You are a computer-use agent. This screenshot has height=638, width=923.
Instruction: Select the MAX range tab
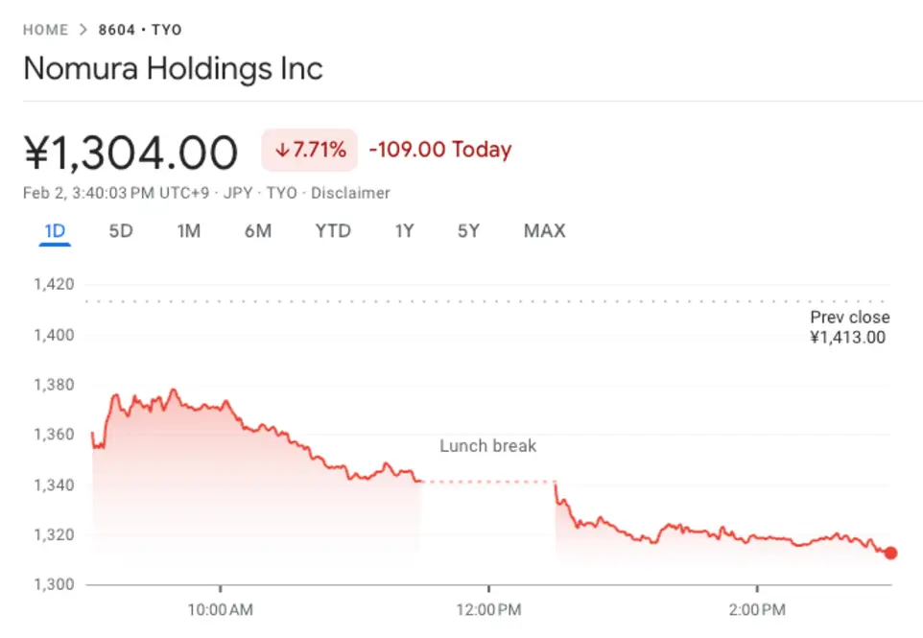click(545, 230)
